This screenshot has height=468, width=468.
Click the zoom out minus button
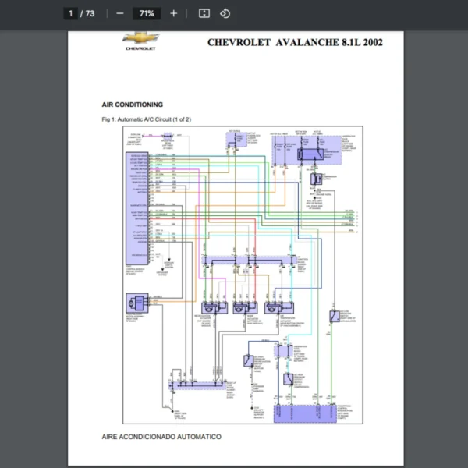point(119,13)
